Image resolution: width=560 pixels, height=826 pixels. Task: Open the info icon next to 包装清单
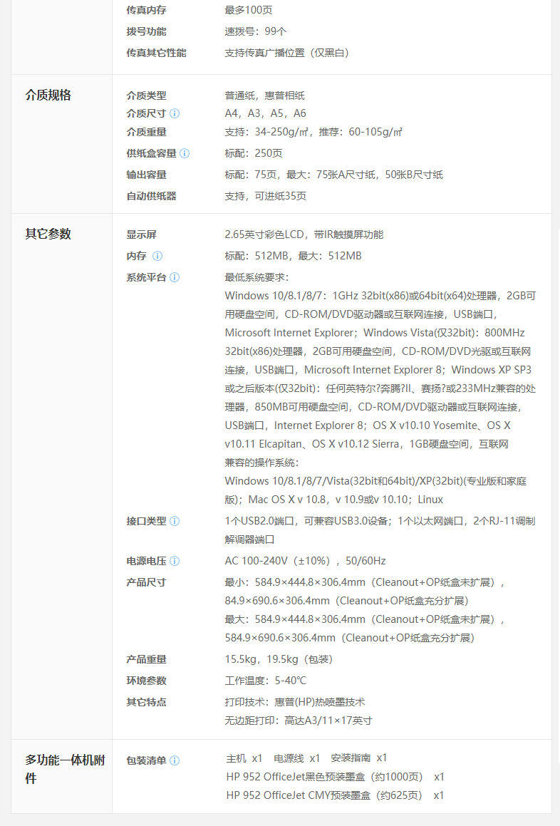175,760
